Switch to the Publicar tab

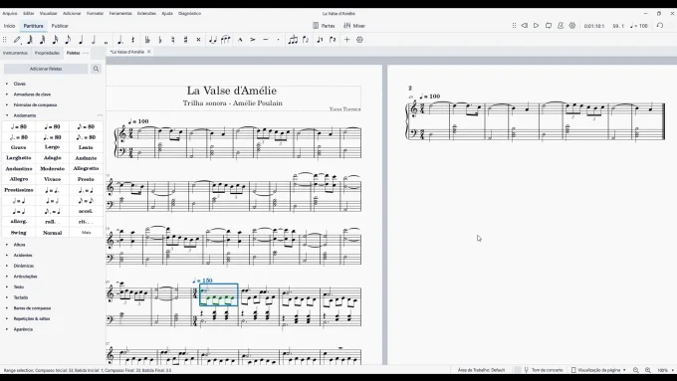pos(60,26)
